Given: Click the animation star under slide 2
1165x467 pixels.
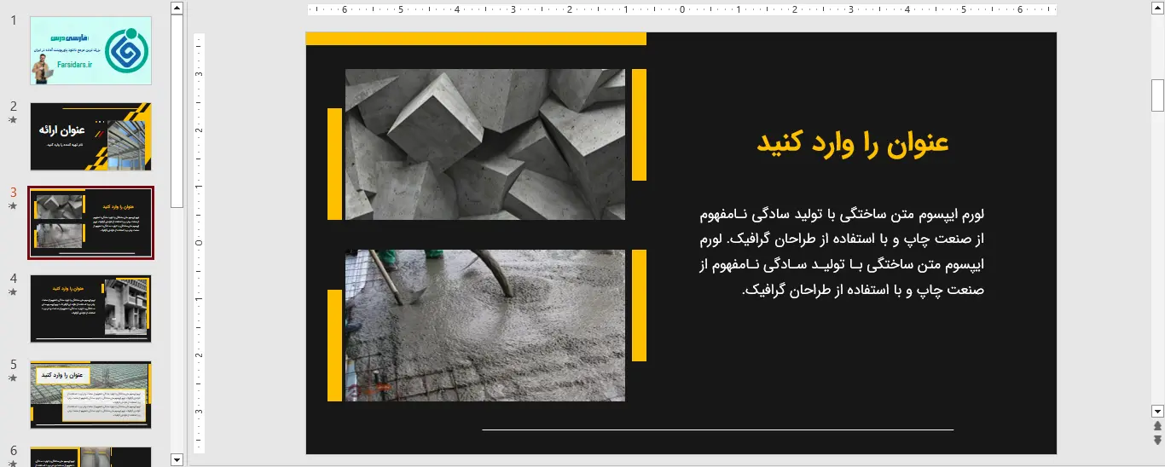Looking at the screenshot, I should click(13, 120).
